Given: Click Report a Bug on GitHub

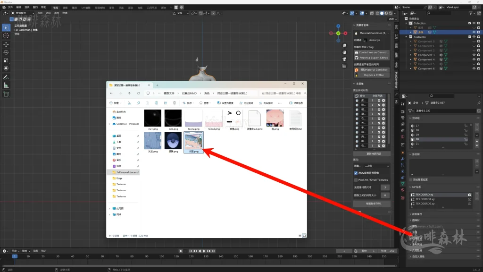Looking at the screenshot, I should (372, 58).
